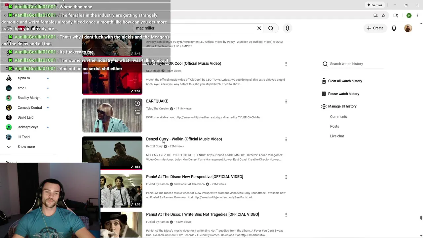Open options for CEO Trayle video

tap(286, 64)
